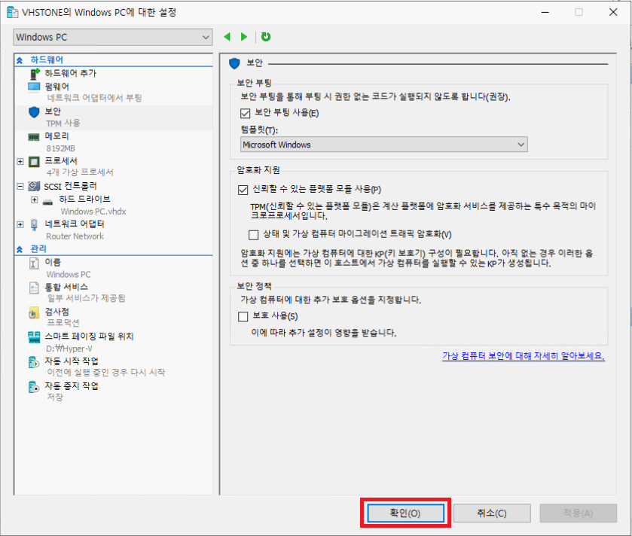The width and height of the screenshot is (632, 536).
Task: Click the green forward navigation arrow
Action: pos(244,37)
